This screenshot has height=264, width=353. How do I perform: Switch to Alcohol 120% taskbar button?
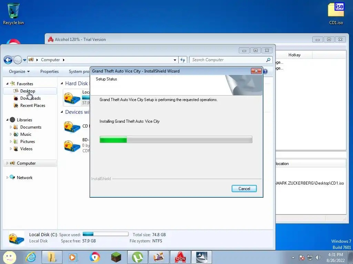tap(180, 257)
